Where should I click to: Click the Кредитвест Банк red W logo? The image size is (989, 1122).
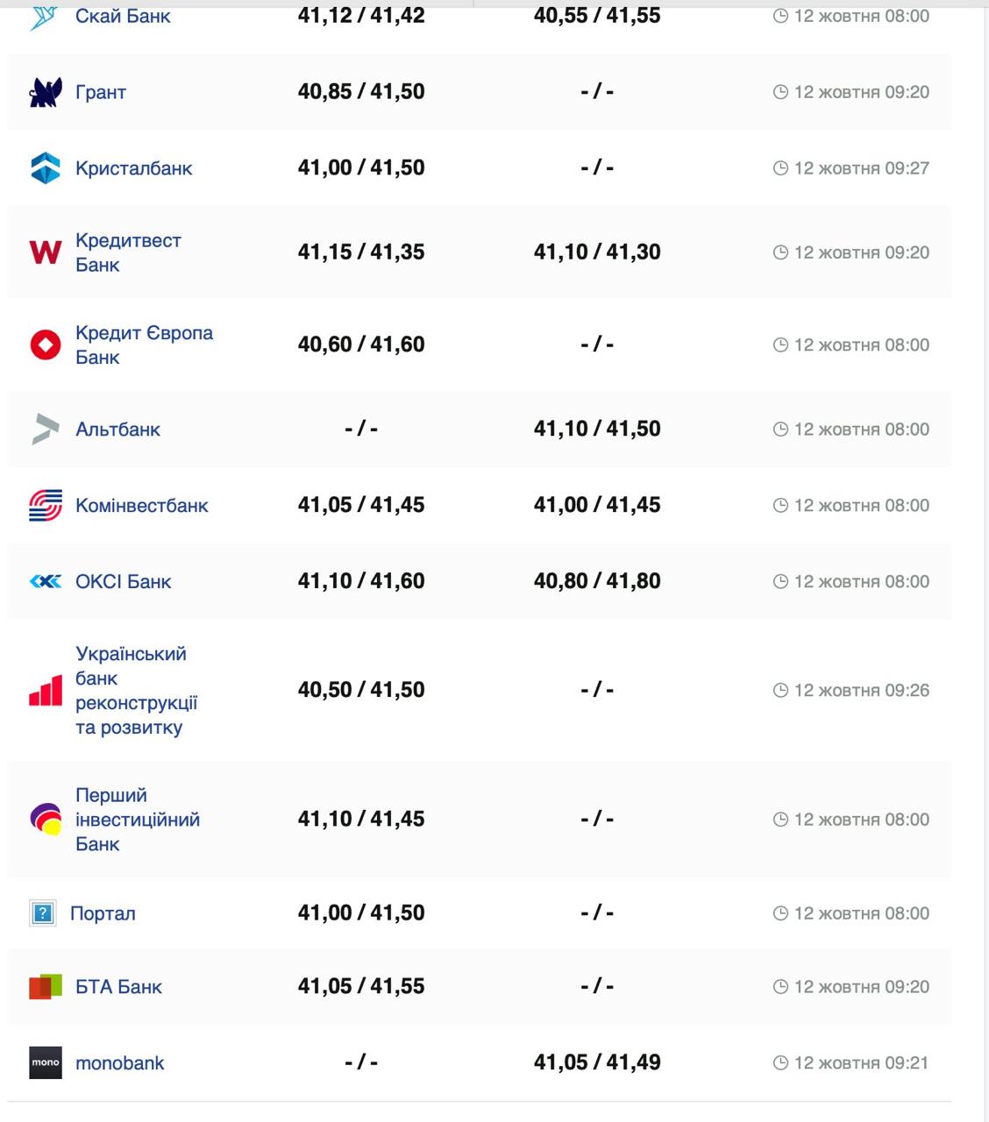pos(46,252)
